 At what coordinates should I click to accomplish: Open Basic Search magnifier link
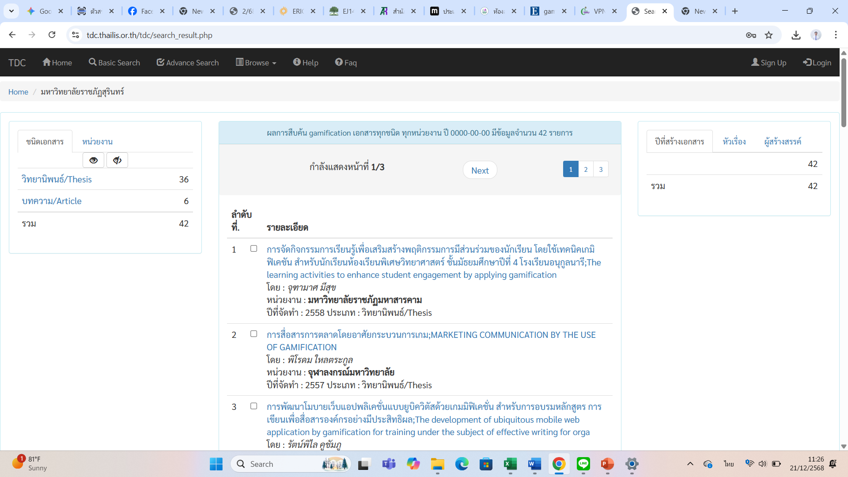click(x=92, y=62)
